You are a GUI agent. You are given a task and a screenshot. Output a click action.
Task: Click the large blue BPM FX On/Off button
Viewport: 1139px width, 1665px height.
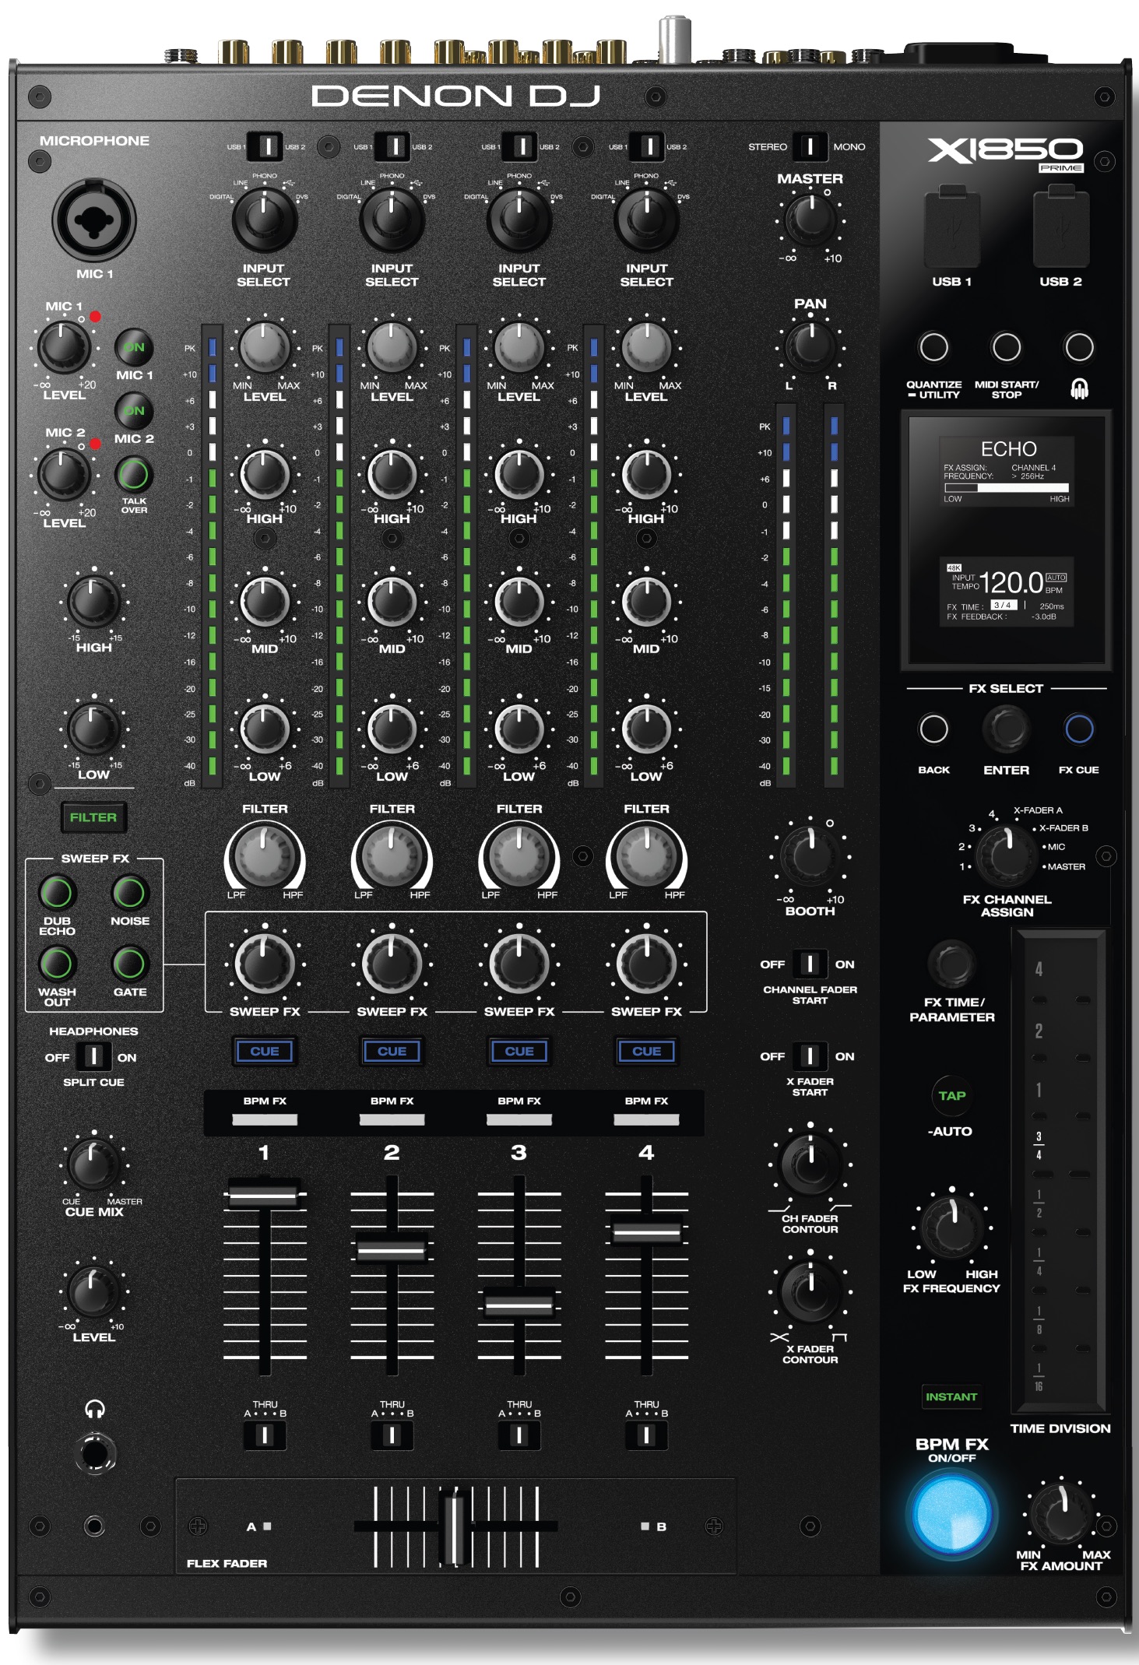point(952,1514)
